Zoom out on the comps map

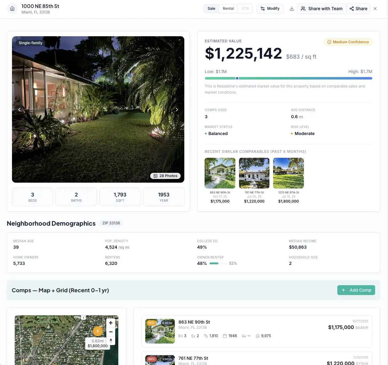pos(111,332)
